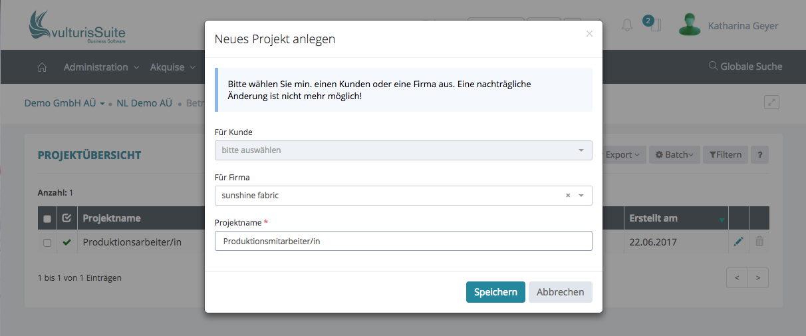Viewport: 806px width, 336px height.
Task: Click the home icon in navigation bar
Action: [42, 67]
